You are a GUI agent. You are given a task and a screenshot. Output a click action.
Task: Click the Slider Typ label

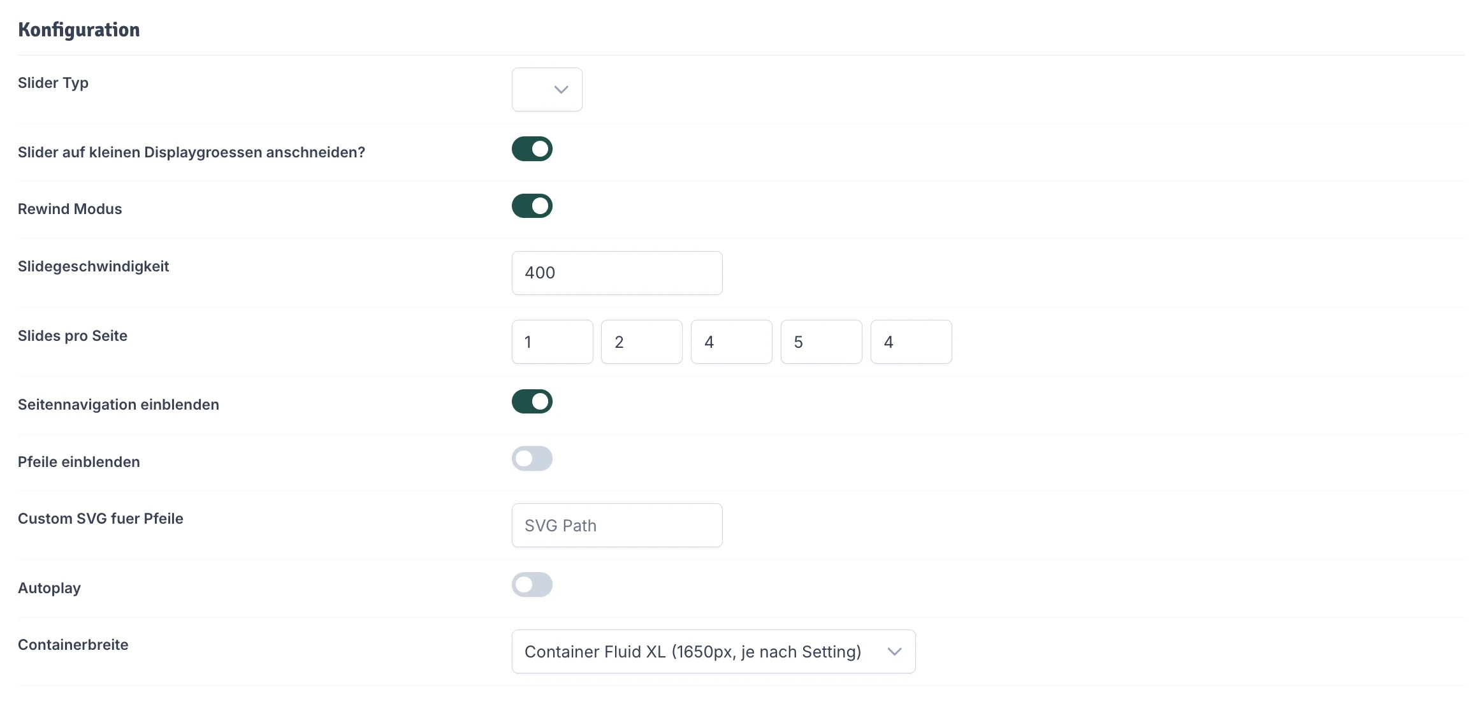[53, 83]
